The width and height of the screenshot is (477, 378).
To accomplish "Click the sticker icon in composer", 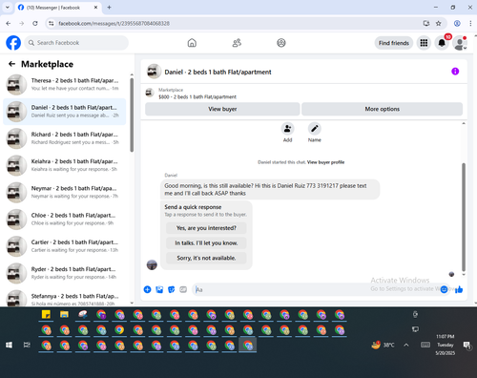I will coord(171,289).
